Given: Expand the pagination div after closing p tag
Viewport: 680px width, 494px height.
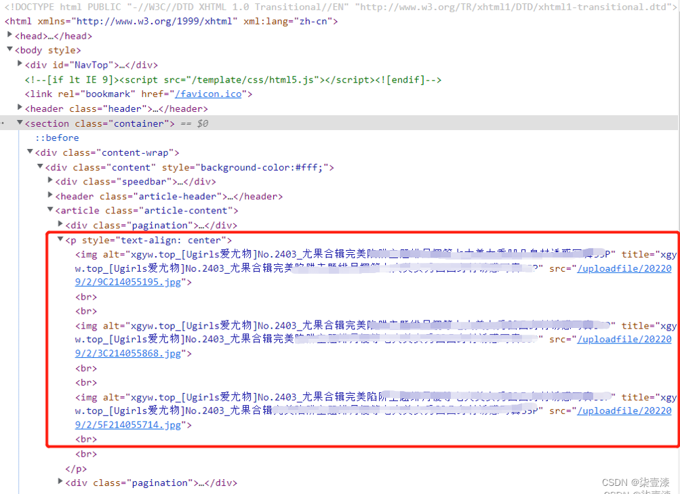Looking at the screenshot, I should [60, 481].
